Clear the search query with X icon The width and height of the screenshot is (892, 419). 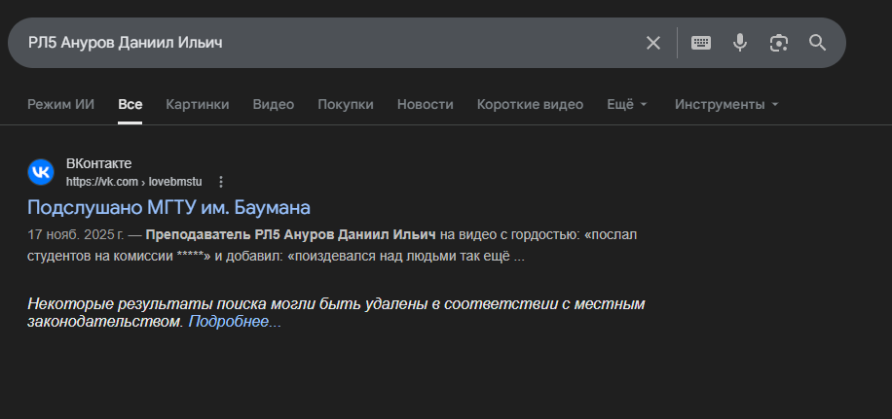[x=653, y=43]
